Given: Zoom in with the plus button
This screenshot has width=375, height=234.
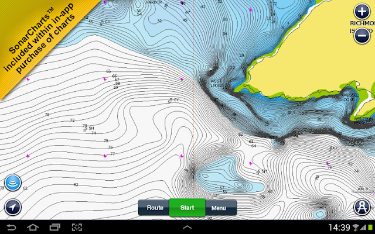Looking at the screenshot, I should (x=362, y=12).
